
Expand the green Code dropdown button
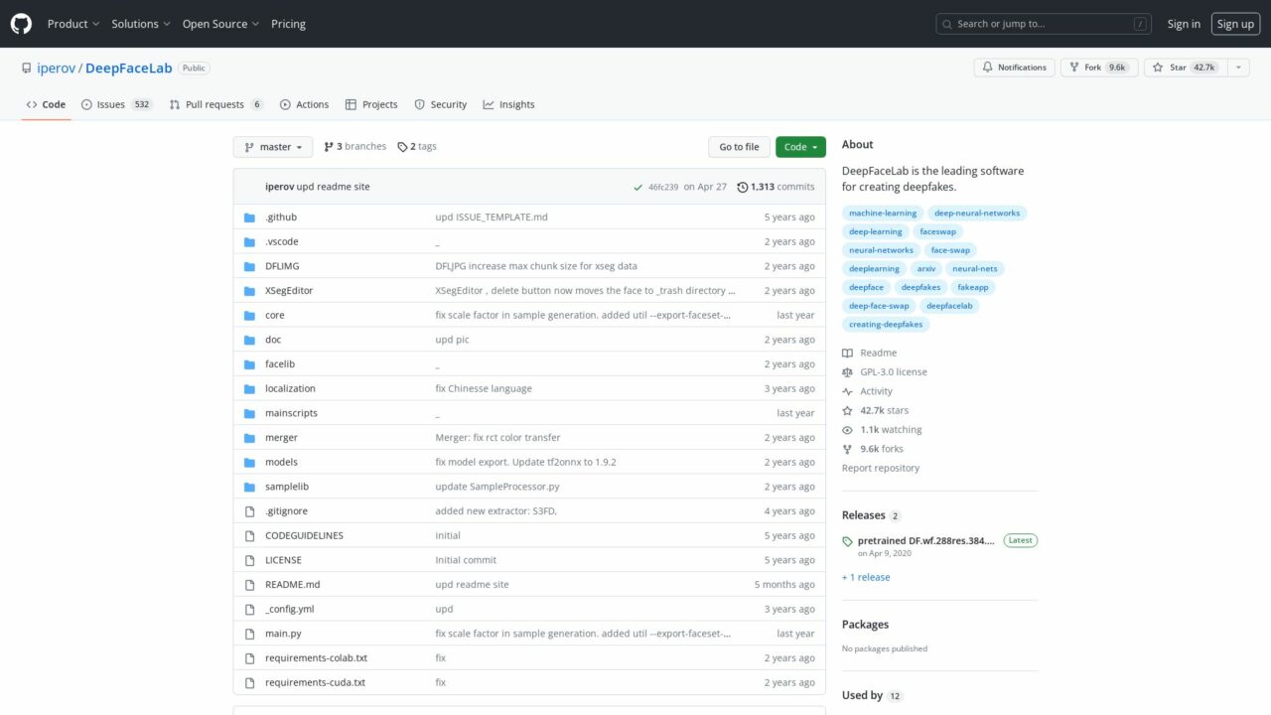tap(800, 147)
